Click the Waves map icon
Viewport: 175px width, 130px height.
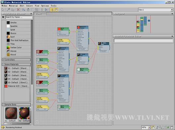click(8, 51)
